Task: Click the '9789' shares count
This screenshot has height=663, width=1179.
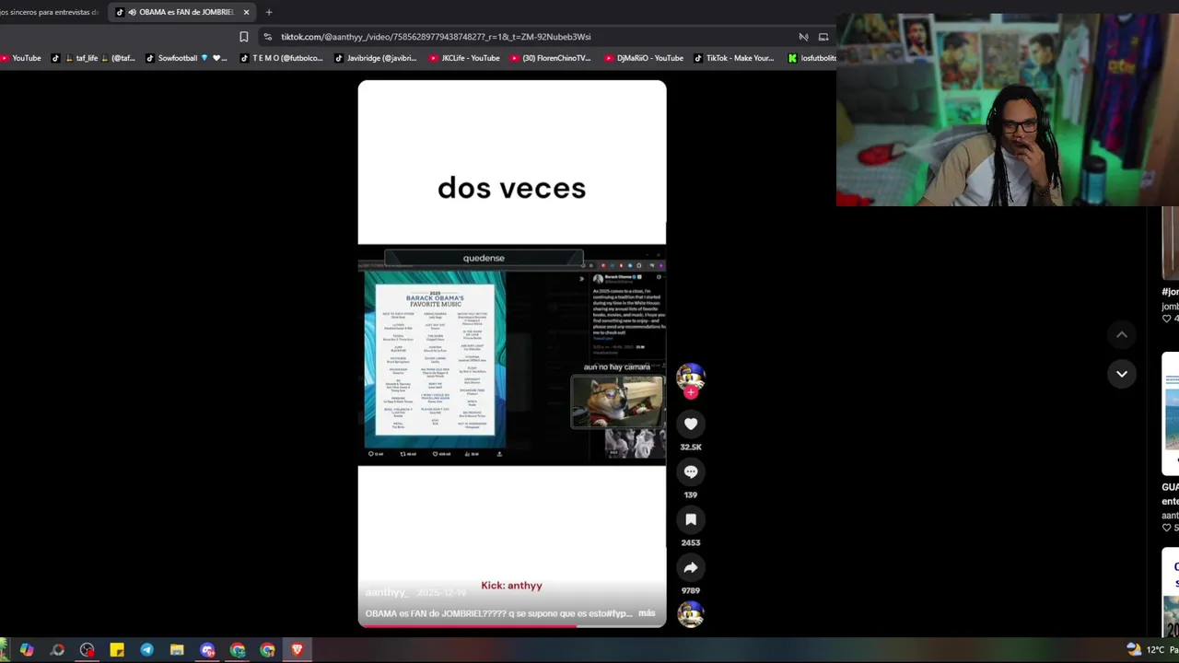Action: coord(691,591)
